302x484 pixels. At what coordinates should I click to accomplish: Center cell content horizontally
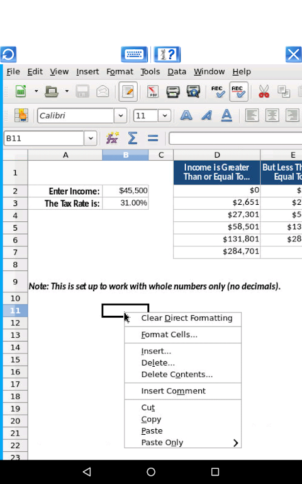coord(272,115)
